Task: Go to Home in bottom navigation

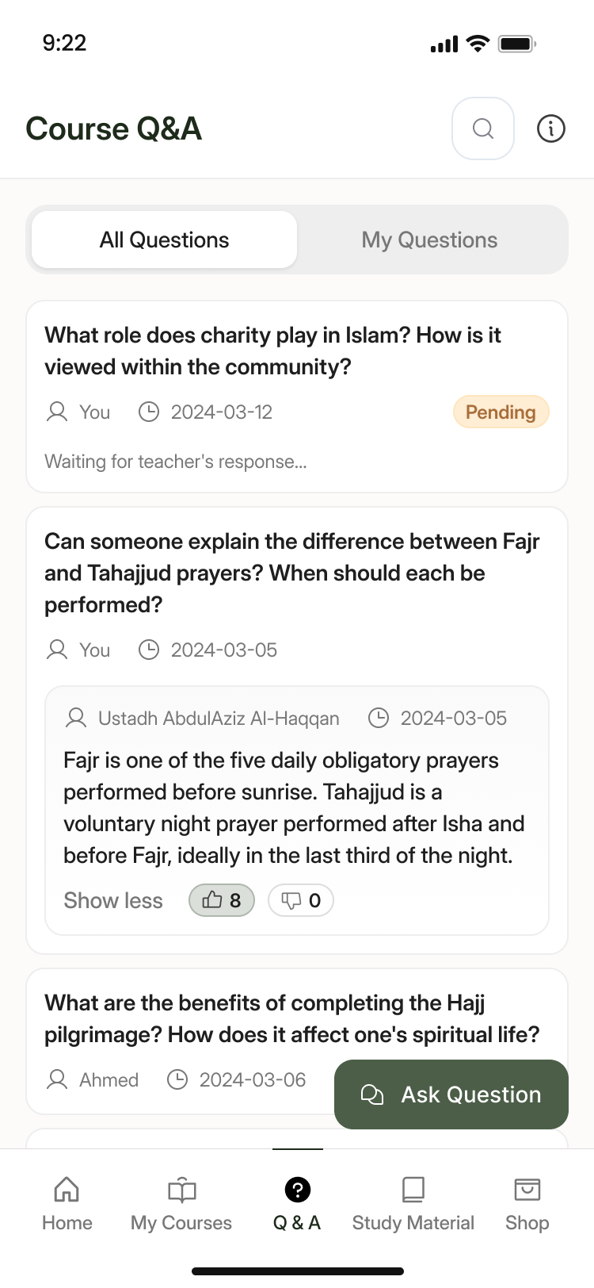Action: tap(67, 1203)
